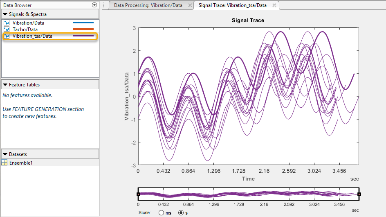Click the left handle of the time panner
The width and height of the screenshot is (386, 217).
pos(138,194)
